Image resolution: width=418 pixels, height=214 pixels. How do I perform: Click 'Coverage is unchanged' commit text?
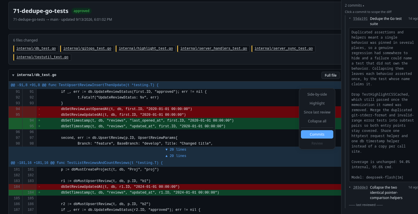pos(380,164)
